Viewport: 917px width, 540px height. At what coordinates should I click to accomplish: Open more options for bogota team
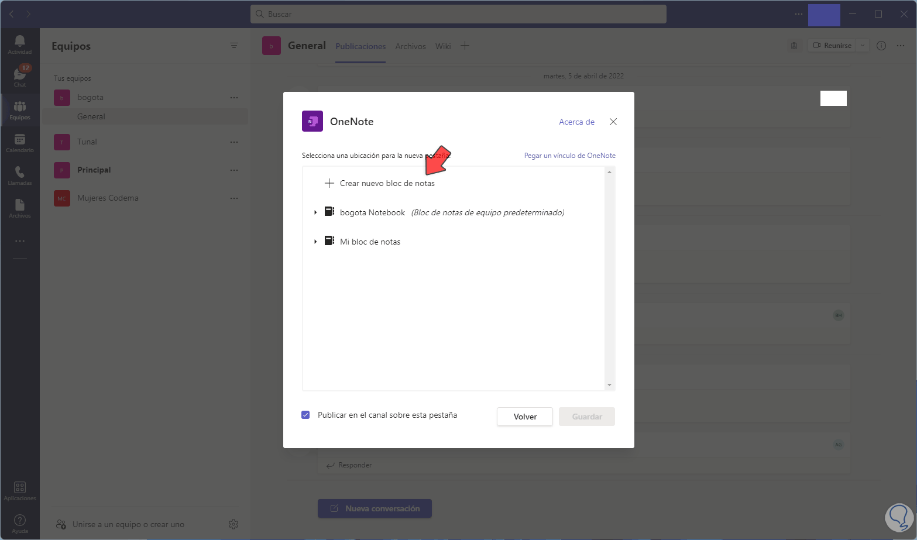[234, 98]
